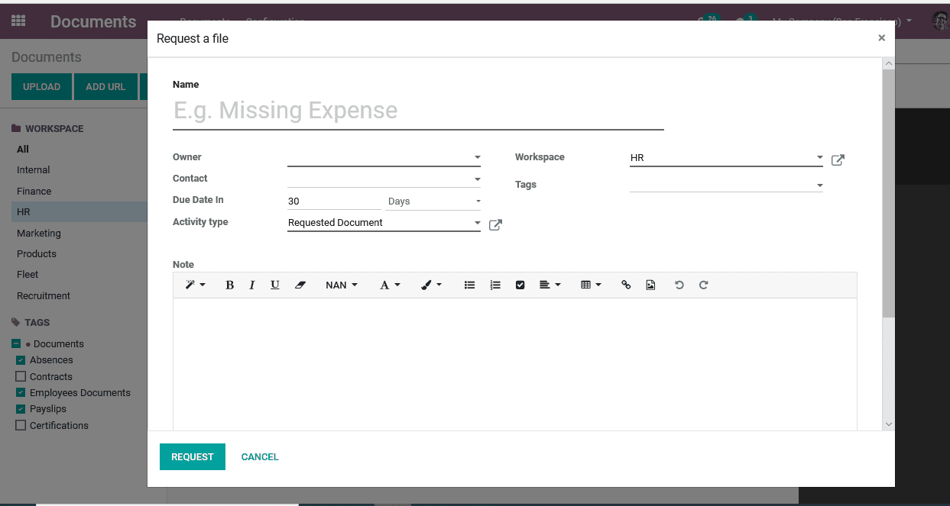Open the activities clock notification icon

[708, 21]
